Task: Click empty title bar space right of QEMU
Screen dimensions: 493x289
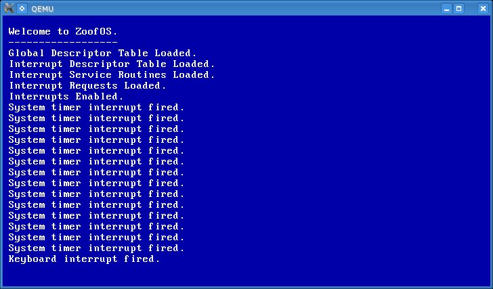Action: pos(245,9)
